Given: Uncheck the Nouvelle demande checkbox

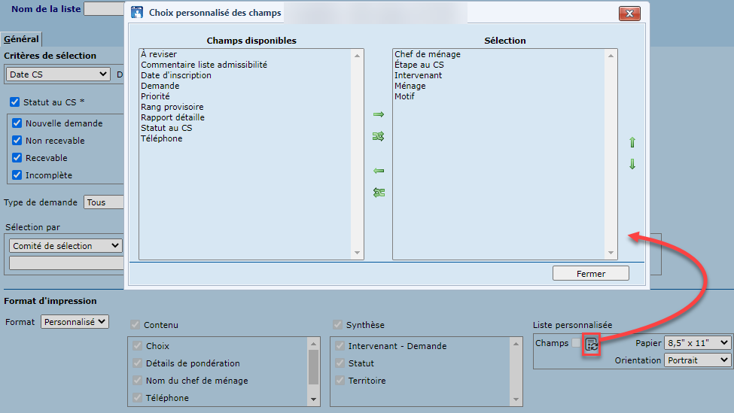Looking at the screenshot, I should [x=17, y=123].
